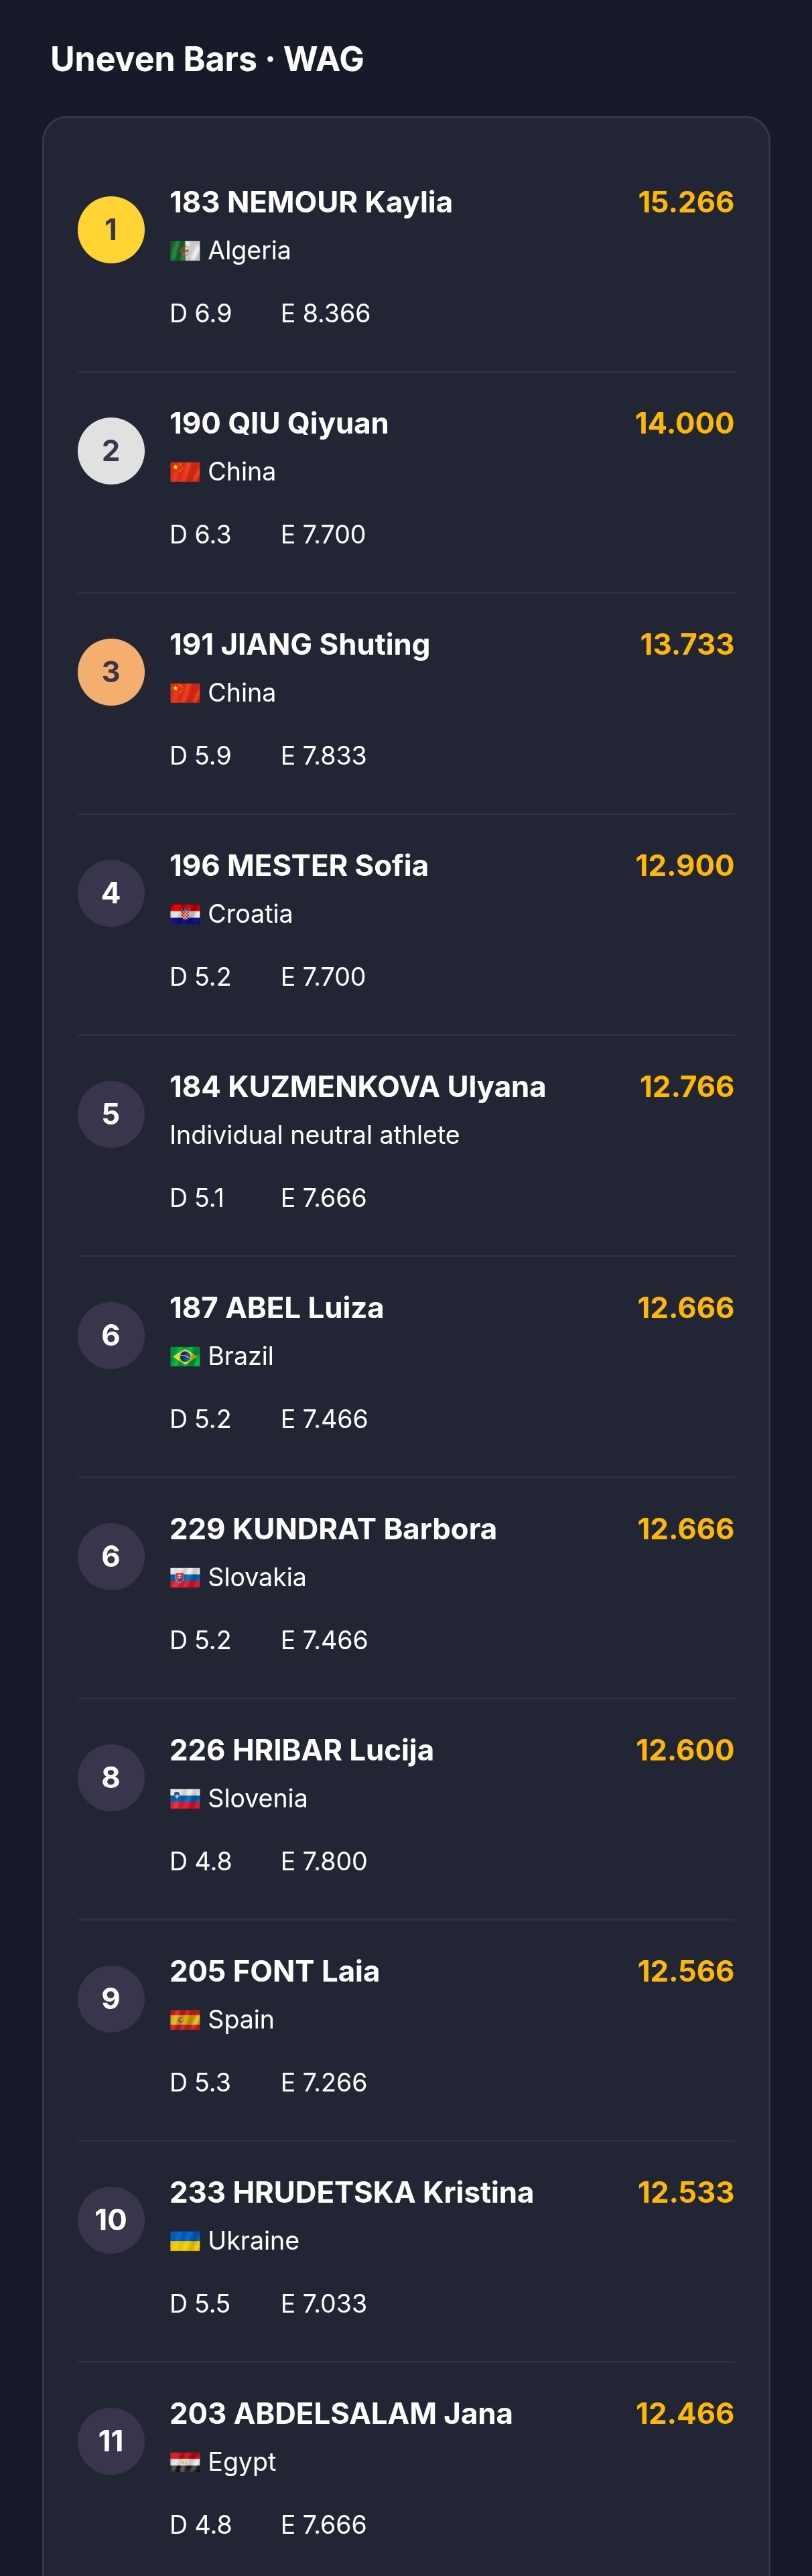Click the bronze rank 3 badge

111,672
